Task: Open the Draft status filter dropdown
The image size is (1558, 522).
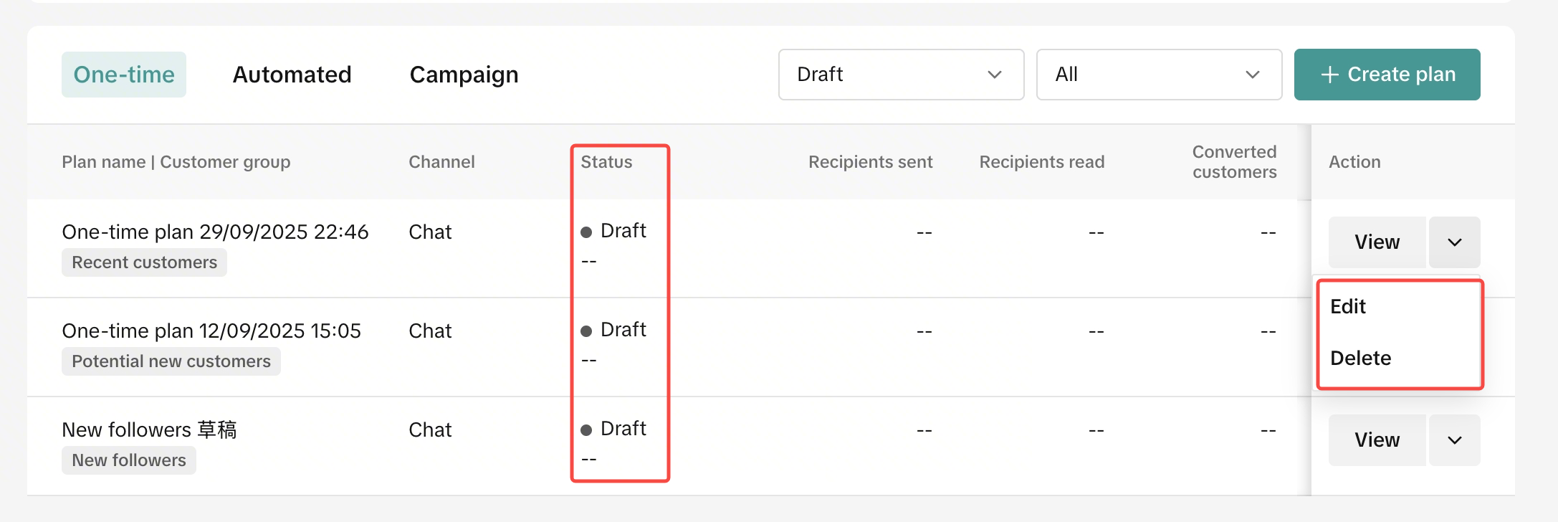Action: click(x=901, y=75)
